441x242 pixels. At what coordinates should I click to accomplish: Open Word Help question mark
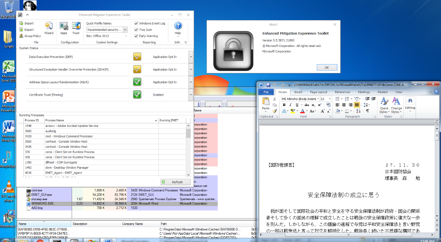[436, 92]
